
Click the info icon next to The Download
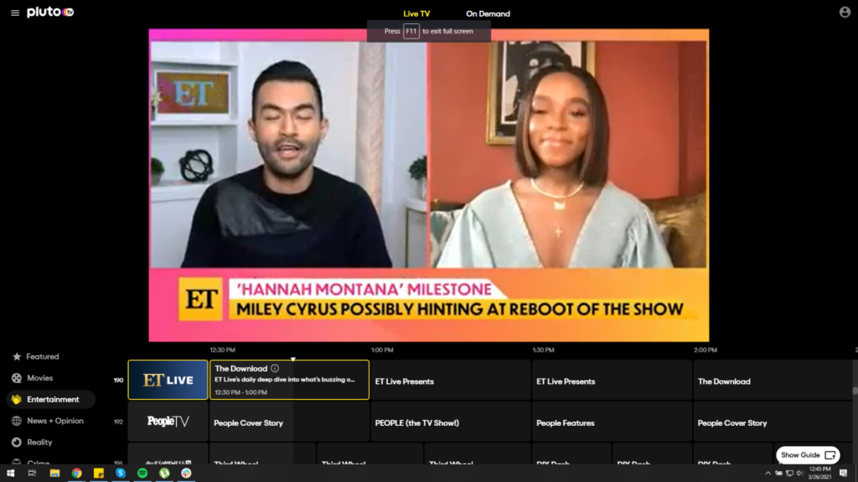[x=275, y=368]
